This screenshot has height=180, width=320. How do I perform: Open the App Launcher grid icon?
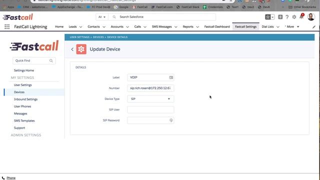point(7,26)
